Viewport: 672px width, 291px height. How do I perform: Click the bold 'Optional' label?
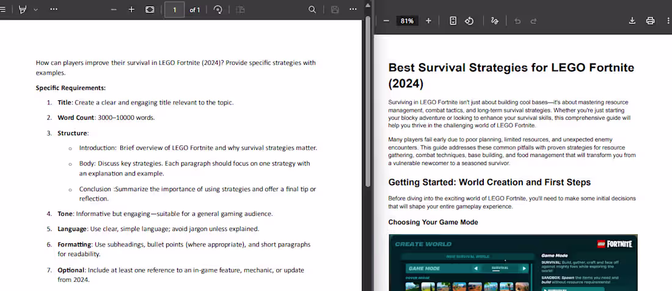point(71,270)
